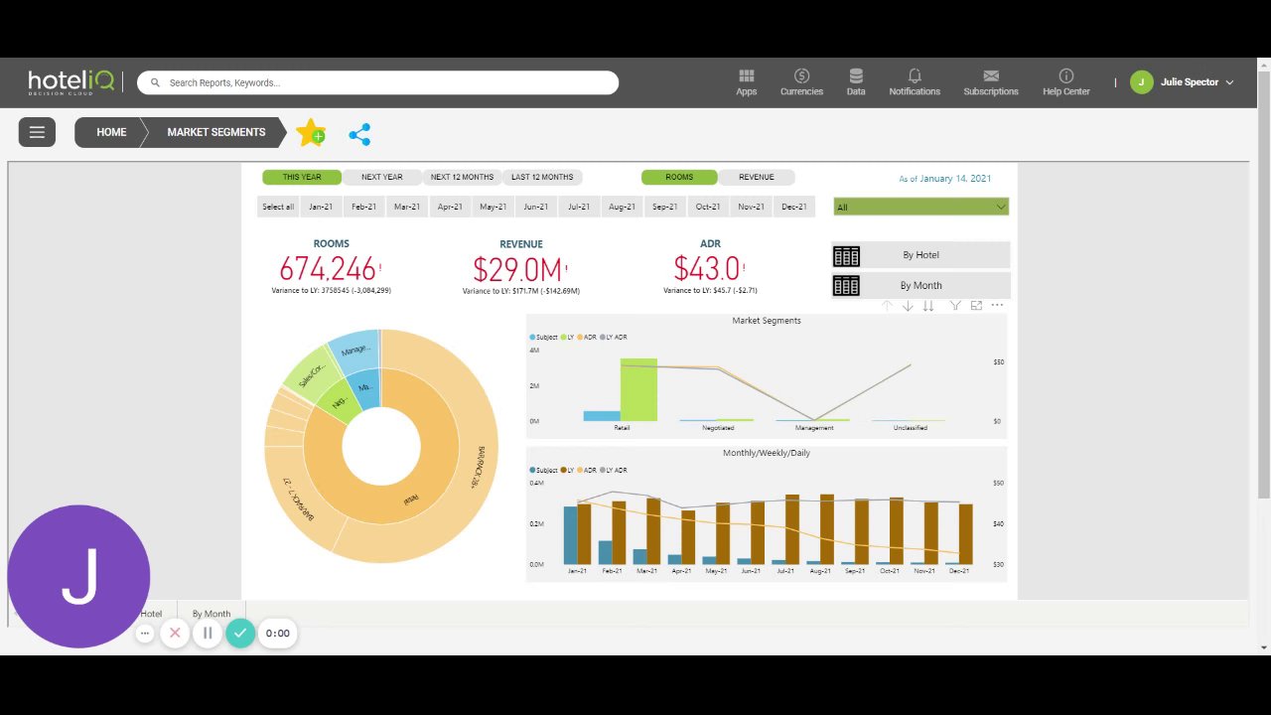The height and width of the screenshot is (715, 1271).
Task: Select the ROOMS metric toggle
Action: [679, 177]
